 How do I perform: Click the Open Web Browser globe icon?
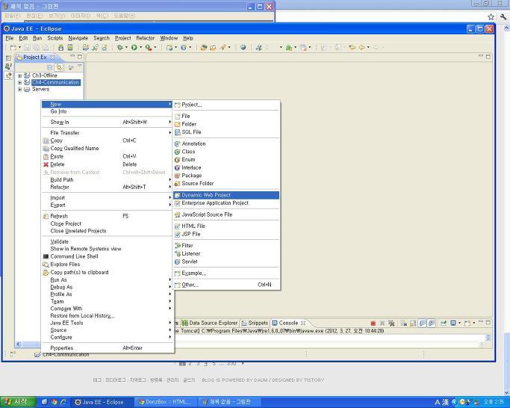point(243,48)
